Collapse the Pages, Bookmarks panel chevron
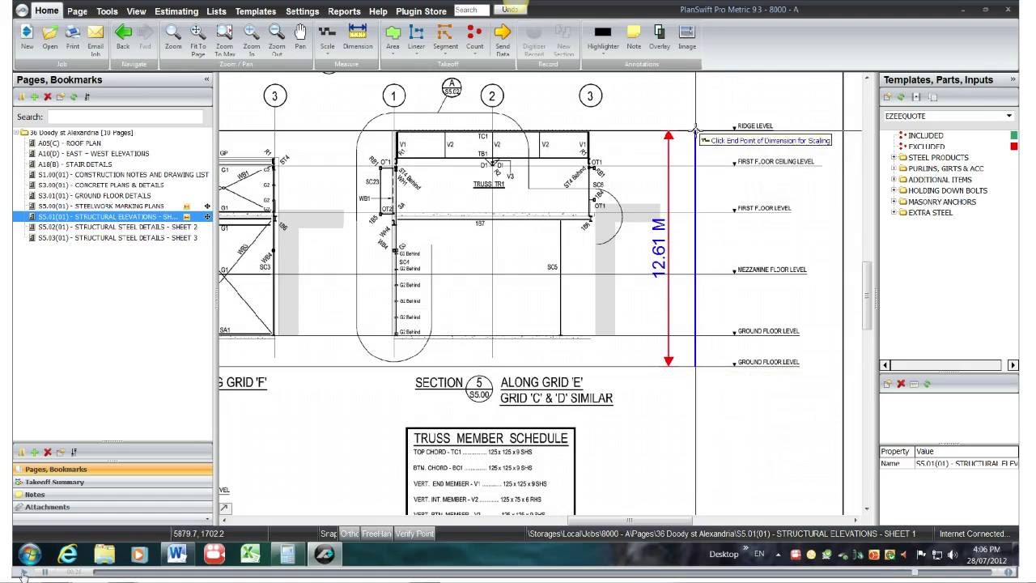The image size is (1036, 583). click(206, 79)
